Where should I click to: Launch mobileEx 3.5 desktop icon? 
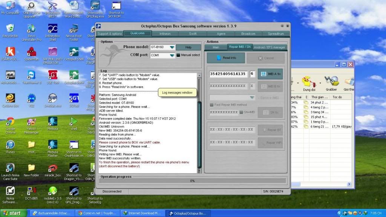53,195
